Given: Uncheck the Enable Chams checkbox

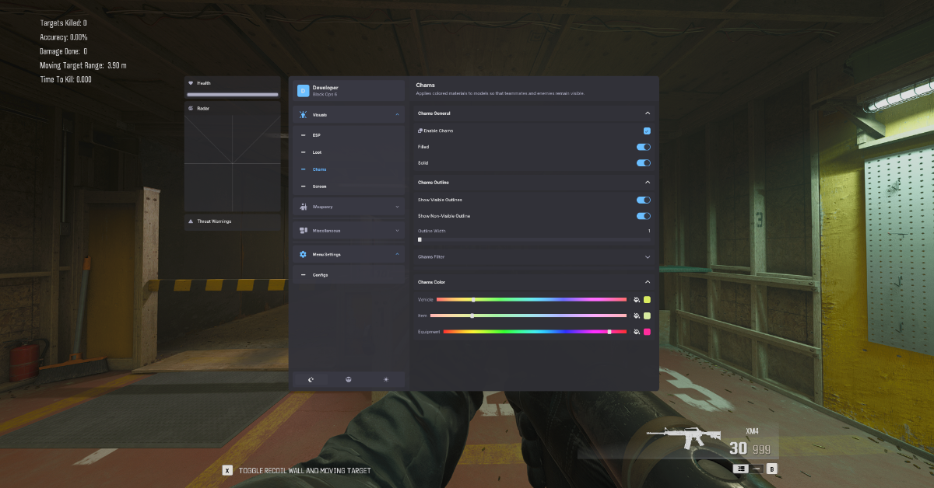Looking at the screenshot, I should pyautogui.click(x=647, y=131).
